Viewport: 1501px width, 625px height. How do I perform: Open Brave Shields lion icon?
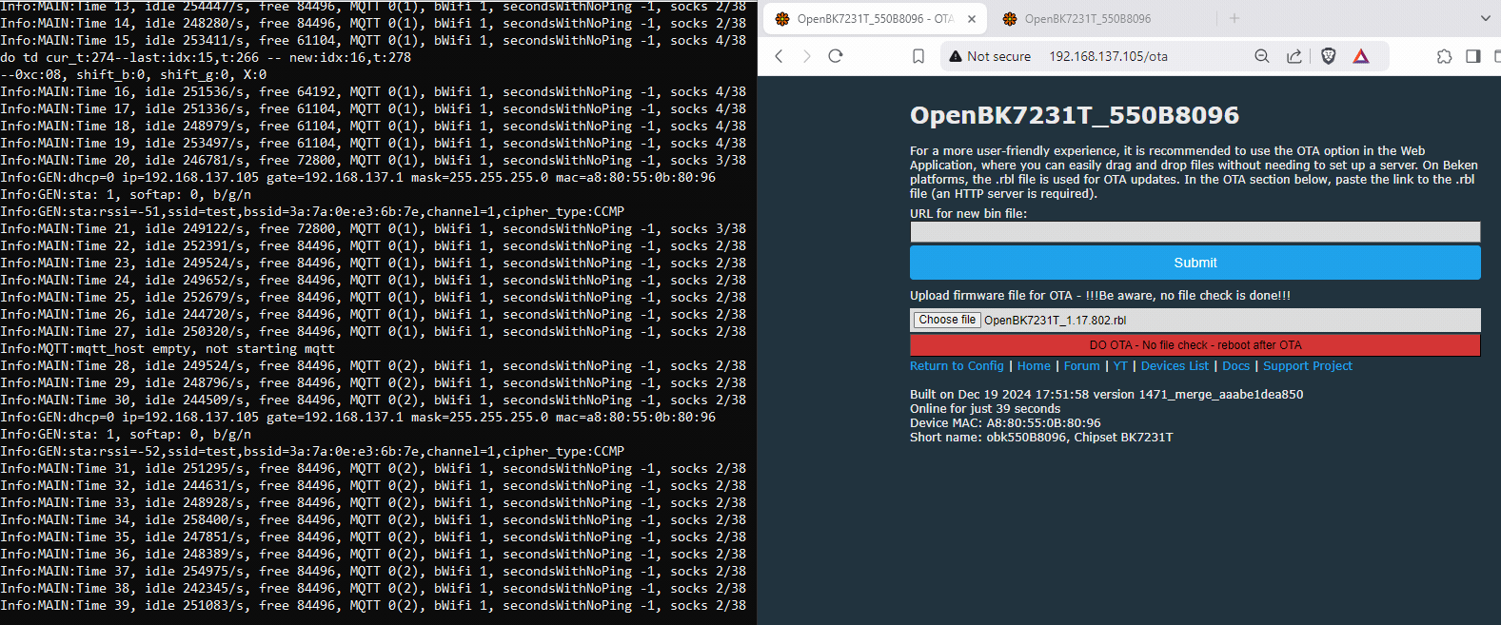(x=1329, y=56)
